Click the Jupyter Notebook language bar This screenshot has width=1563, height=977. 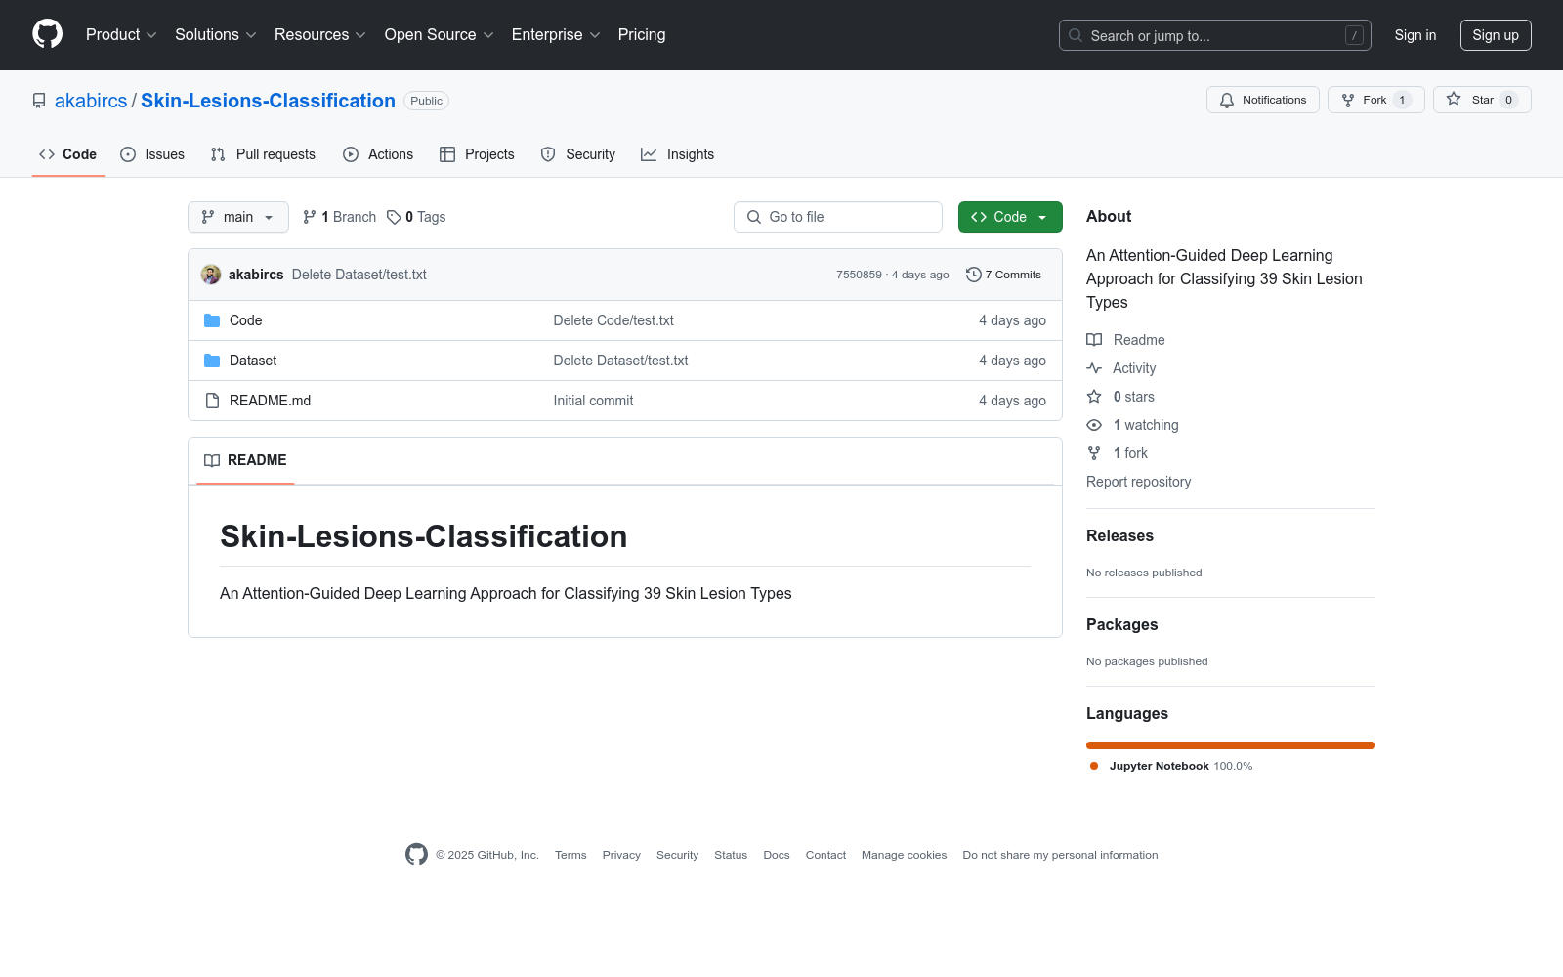(1231, 745)
